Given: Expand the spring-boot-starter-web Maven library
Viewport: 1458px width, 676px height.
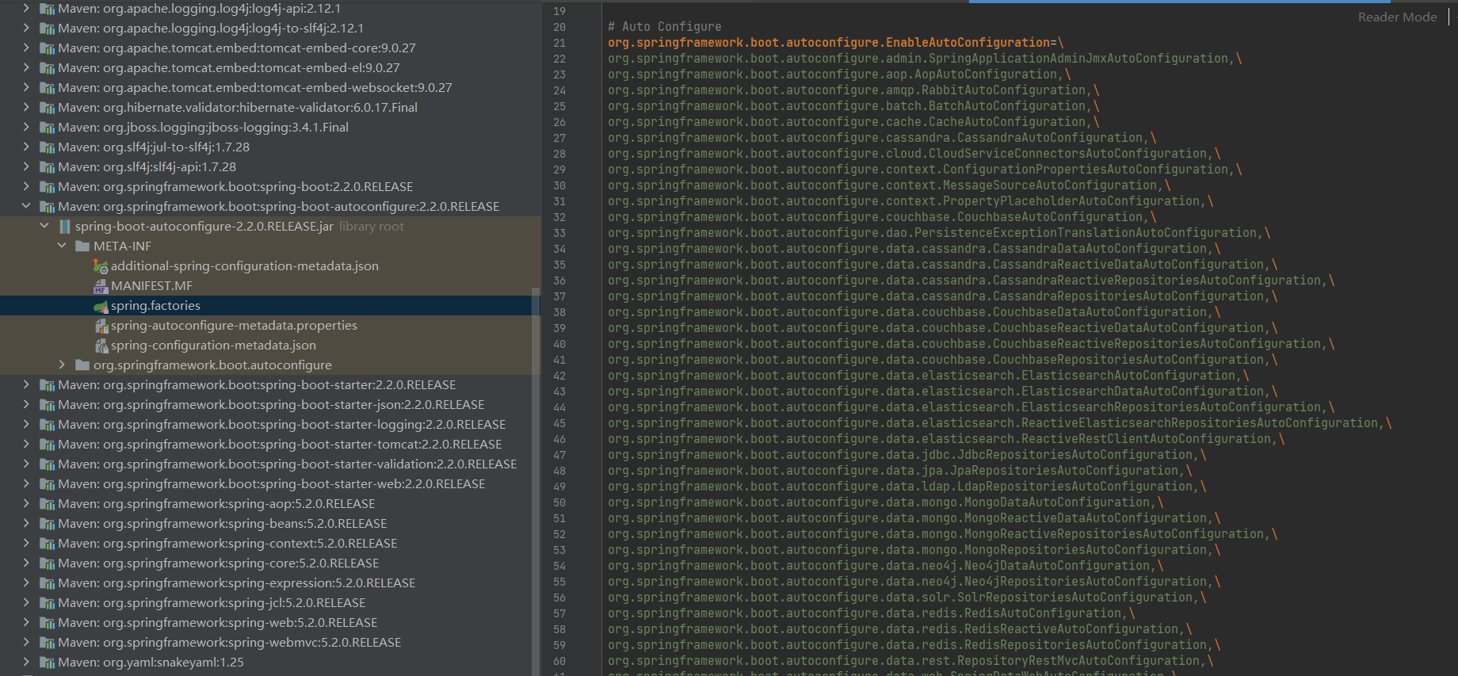Looking at the screenshot, I should (x=26, y=483).
